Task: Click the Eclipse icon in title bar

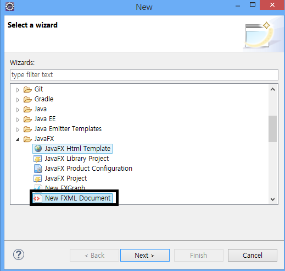Action: 10,7
